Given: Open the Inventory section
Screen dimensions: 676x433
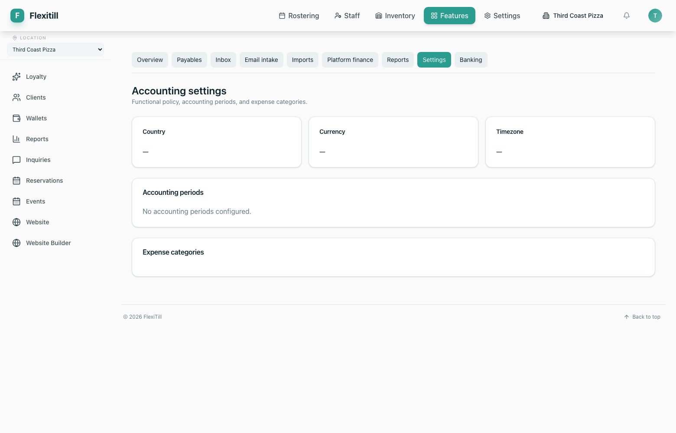Looking at the screenshot, I should [395, 16].
